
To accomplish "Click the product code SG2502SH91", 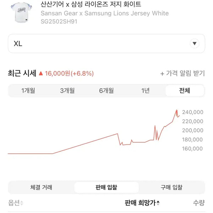I will click(59, 21).
